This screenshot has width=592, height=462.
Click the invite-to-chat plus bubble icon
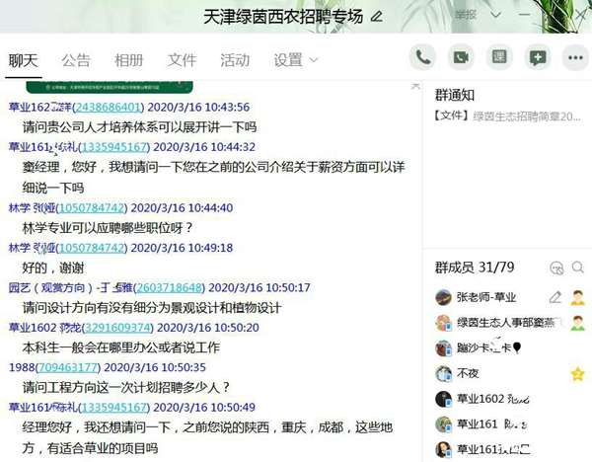click(x=537, y=57)
